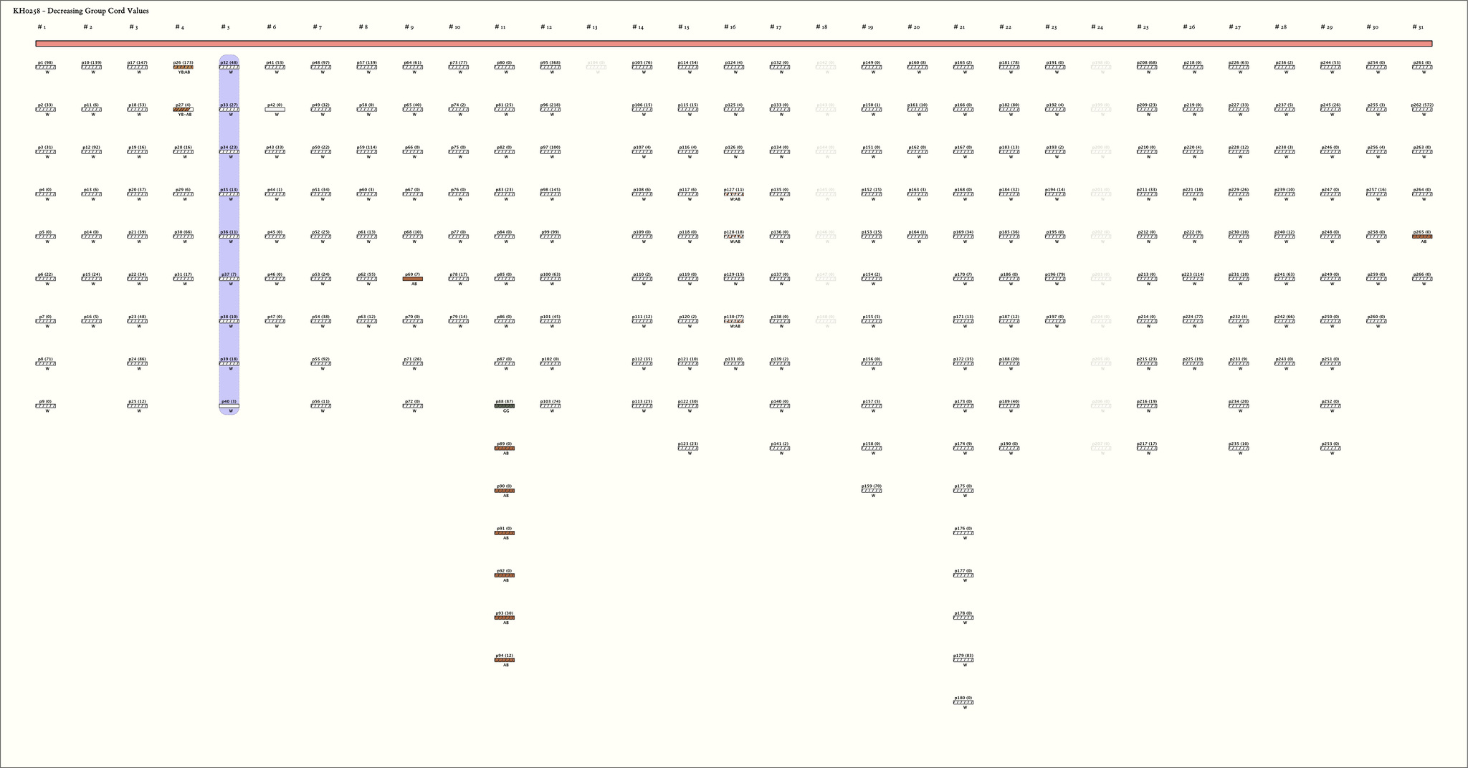Select the group header # 21
The image size is (1468, 768).
click(x=959, y=27)
